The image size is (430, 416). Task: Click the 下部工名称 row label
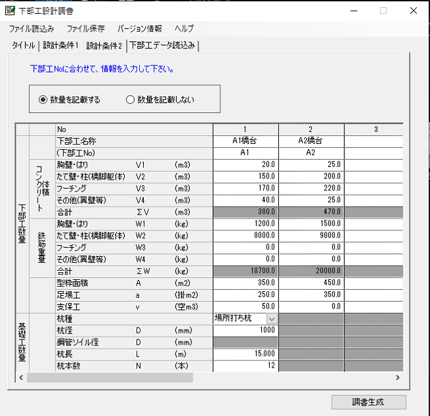(134, 141)
